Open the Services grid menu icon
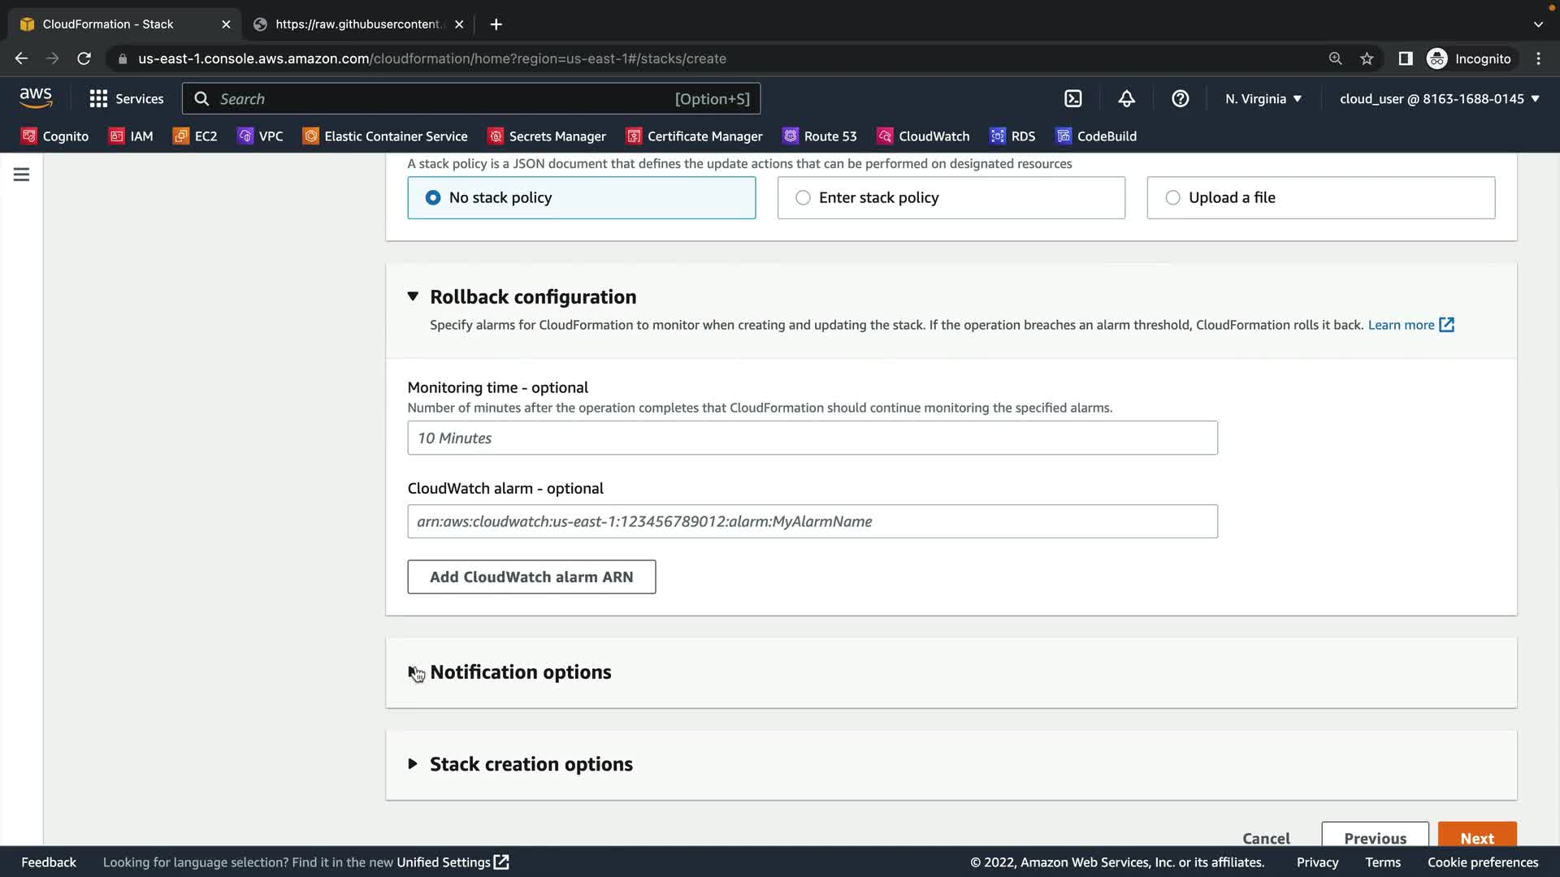The image size is (1560, 877). click(98, 99)
